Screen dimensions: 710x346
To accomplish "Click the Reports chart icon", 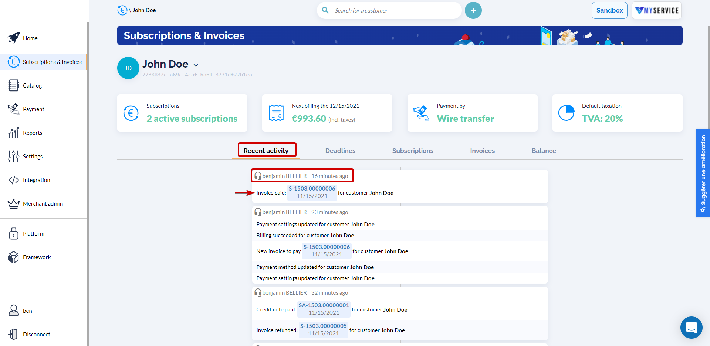I will [x=14, y=133].
